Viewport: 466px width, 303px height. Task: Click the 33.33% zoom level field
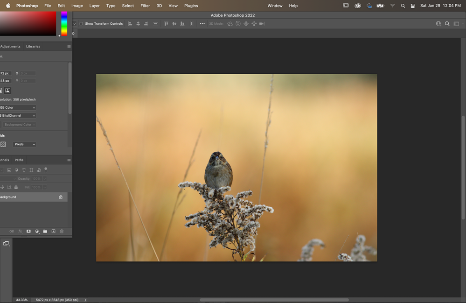click(x=21, y=300)
